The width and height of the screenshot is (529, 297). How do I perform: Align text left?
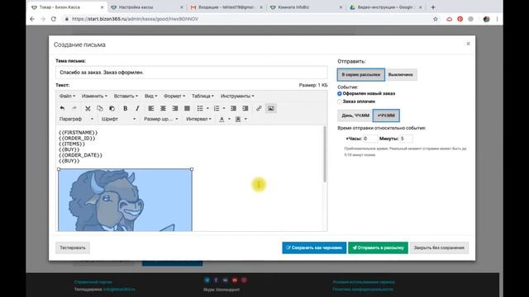pos(150,108)
